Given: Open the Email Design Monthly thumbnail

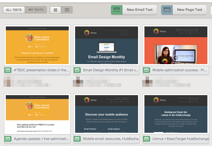Looking at the screenshot, I should tap(107, 45).
